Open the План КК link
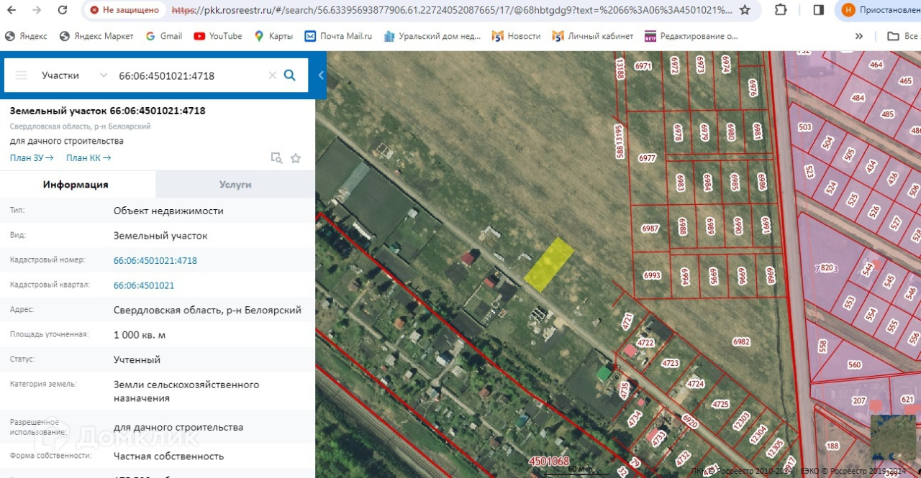Viewport: 921px width, 478px height. point(89,158)
